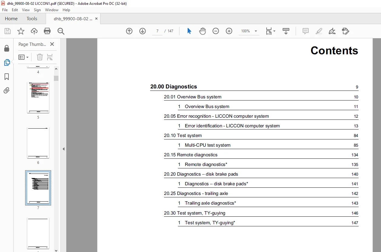Open the fit page options icon
381x252 pixels.
[269, 31]
